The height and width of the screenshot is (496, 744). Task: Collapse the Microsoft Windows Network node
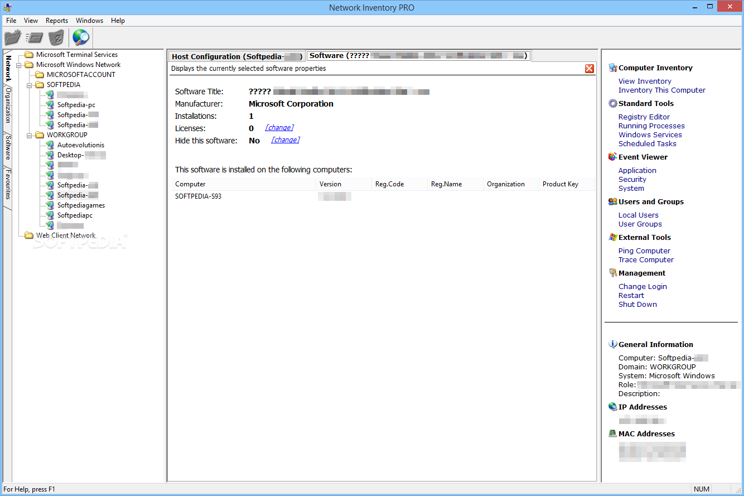[19, 65]
